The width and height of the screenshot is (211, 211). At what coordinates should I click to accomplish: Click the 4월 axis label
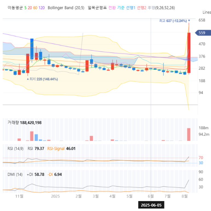[x=112, y=196]
